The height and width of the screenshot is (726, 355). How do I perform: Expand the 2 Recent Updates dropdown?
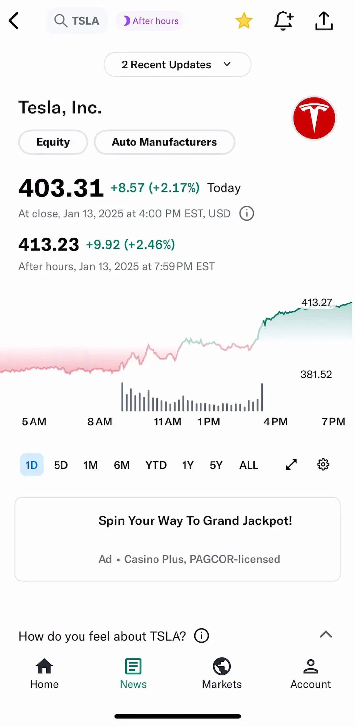tap(177, 64)
